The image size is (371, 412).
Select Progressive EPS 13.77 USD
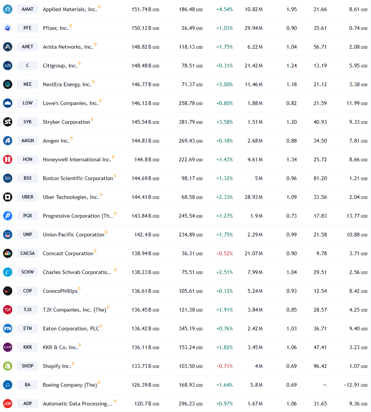[x=357, y=216]
